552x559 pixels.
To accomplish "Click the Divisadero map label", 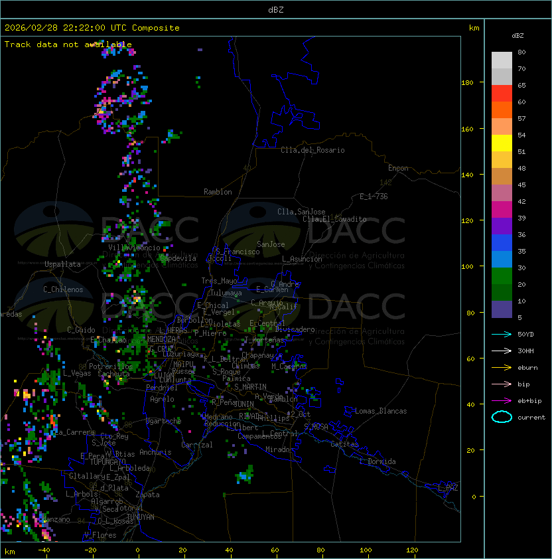I will 295,329.
